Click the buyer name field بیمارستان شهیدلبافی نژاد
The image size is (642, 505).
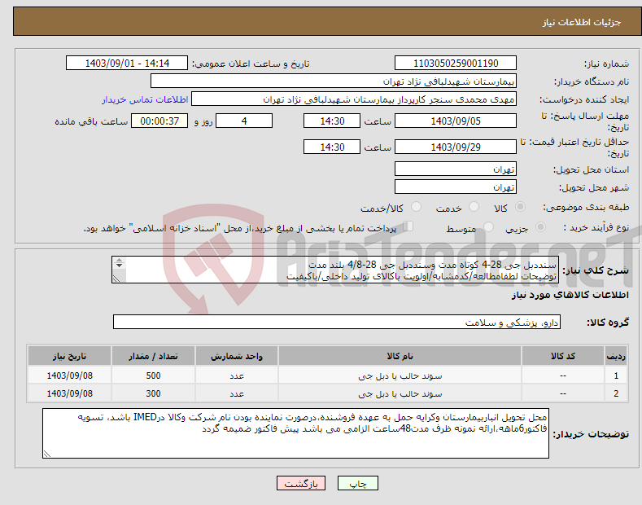click(334, 81)
